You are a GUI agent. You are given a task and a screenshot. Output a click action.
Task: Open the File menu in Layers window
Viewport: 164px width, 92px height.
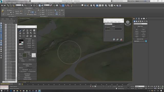105,22
